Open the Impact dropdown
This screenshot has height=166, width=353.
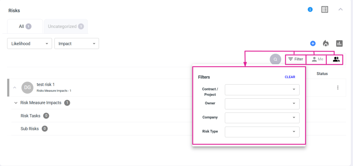pyautogui.click(x=77, y=43)
